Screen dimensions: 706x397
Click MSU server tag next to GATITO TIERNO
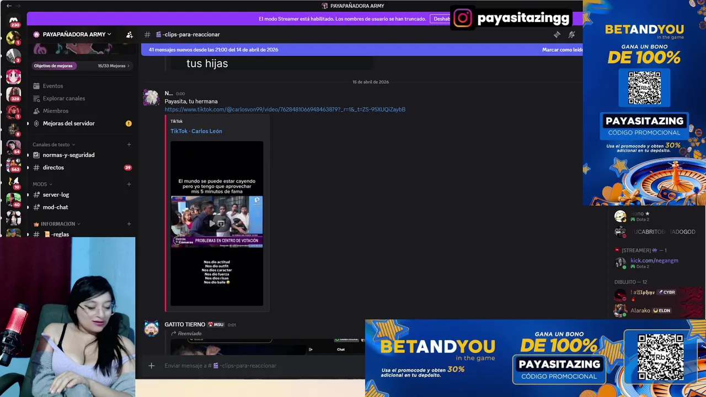tap(216, 325)
